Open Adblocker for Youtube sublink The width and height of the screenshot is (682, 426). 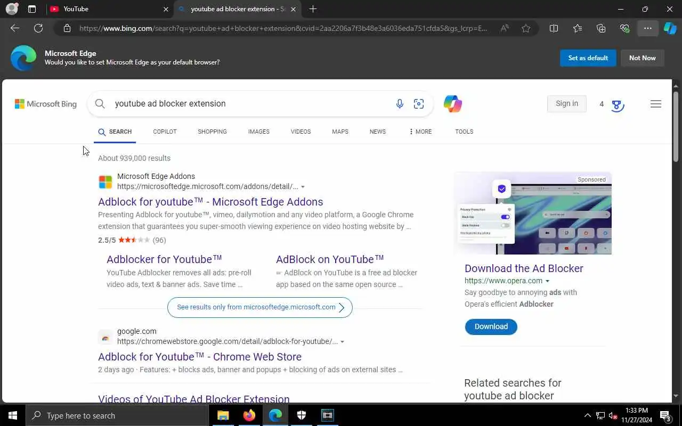click(164, 259)
